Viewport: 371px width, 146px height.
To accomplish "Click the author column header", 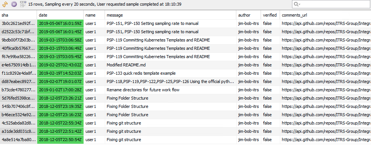I will (249, 15).
